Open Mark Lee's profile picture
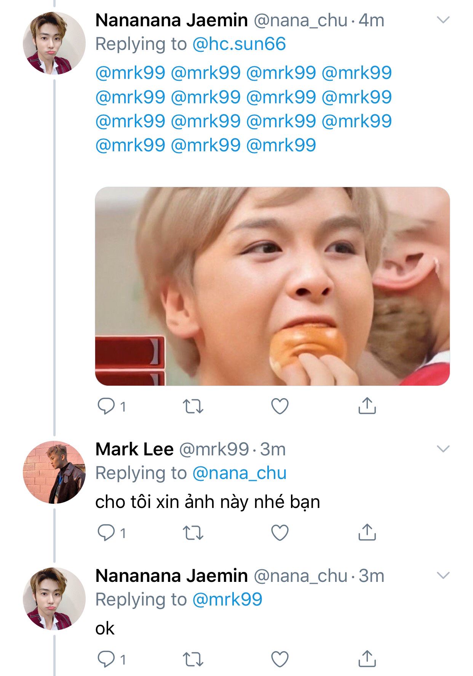The height and width of the screenshot is (676, 473). (54, 472)
